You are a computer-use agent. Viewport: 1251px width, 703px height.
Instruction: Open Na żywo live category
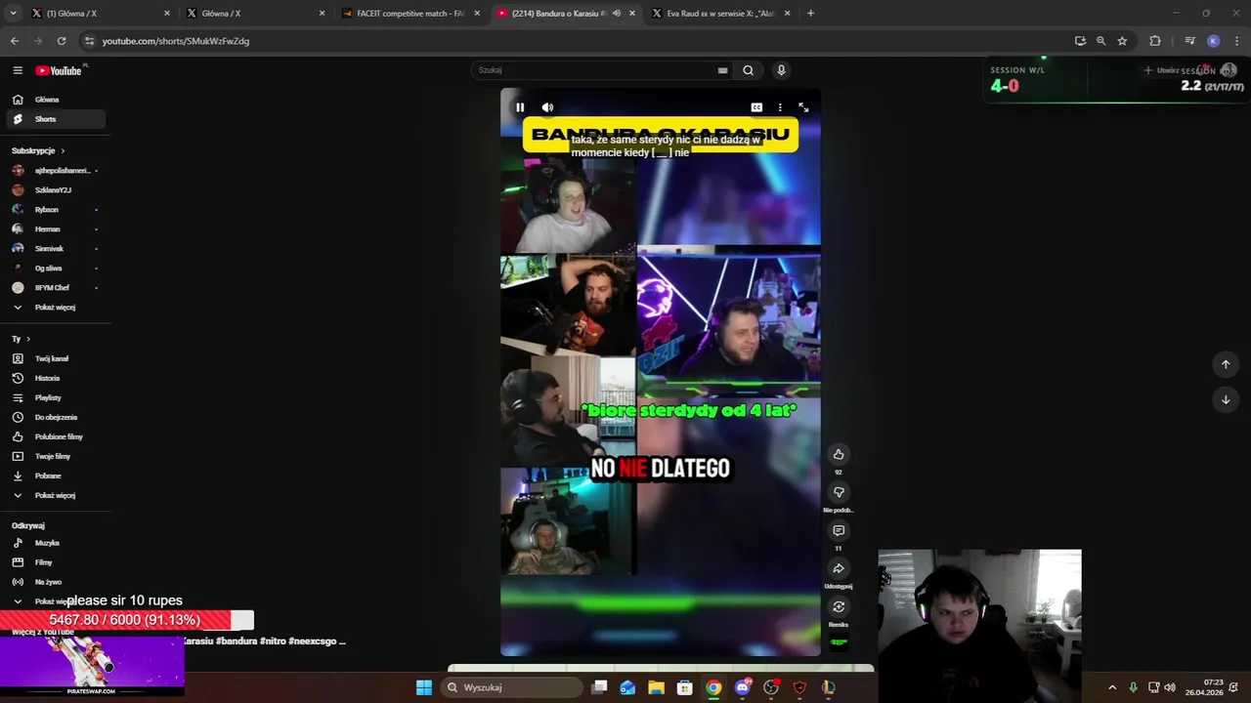click(x=56, y=582)
